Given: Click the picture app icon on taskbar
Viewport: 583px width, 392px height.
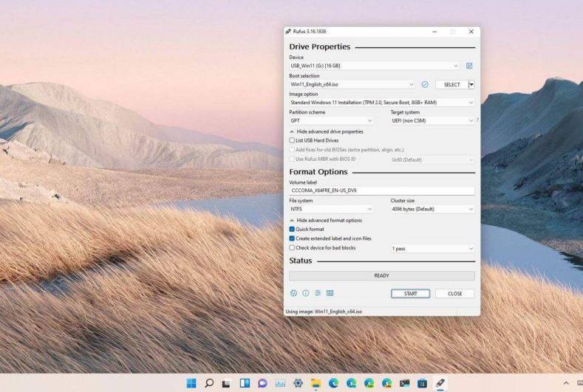Looking at the screenshot, I should (x=280, y=383).
